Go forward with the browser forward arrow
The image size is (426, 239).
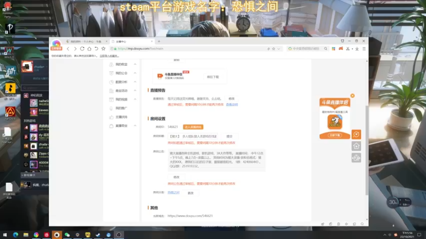(x=75, y=49)
